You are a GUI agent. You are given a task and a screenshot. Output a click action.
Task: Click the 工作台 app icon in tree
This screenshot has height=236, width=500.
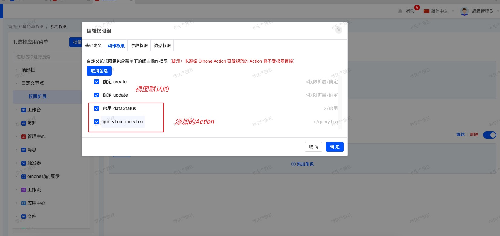click(x=23, y=110)
